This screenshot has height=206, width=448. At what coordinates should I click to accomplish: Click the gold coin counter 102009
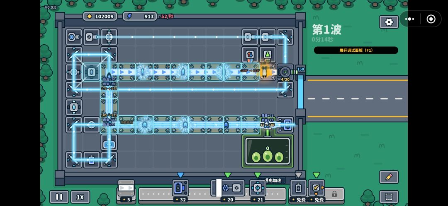pos(100,16)
